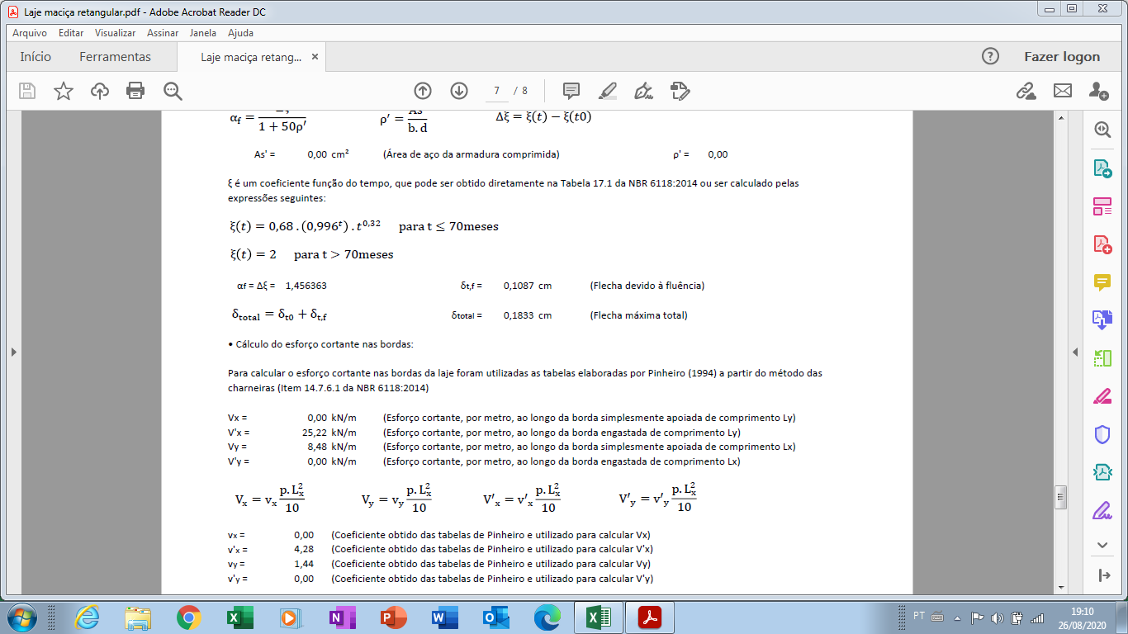Click the vertical scrollbar up arrow
Viewport: 1128px width, 634px height.
[1061, 118]
